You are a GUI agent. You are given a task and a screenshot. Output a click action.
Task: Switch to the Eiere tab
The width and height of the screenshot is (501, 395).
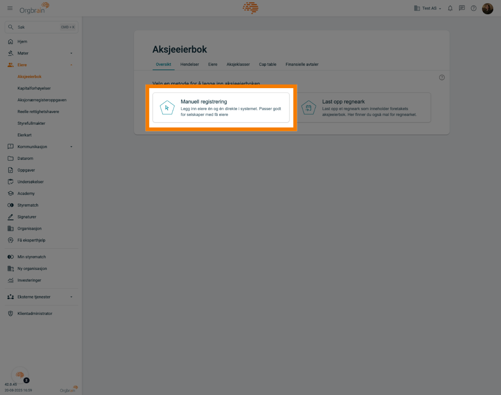(x=213, y=64)
